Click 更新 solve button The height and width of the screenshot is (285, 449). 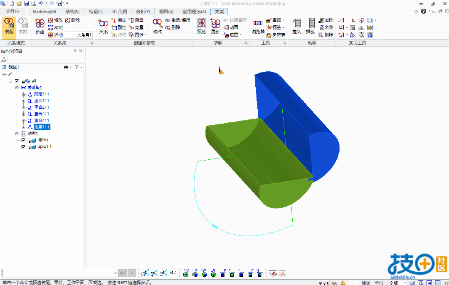(x=215, y=26)
